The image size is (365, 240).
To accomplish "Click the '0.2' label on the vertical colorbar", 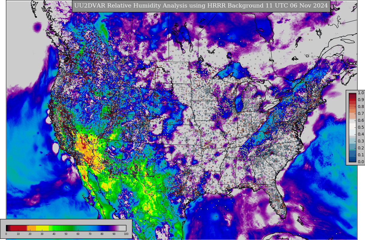I will [361, 148].
